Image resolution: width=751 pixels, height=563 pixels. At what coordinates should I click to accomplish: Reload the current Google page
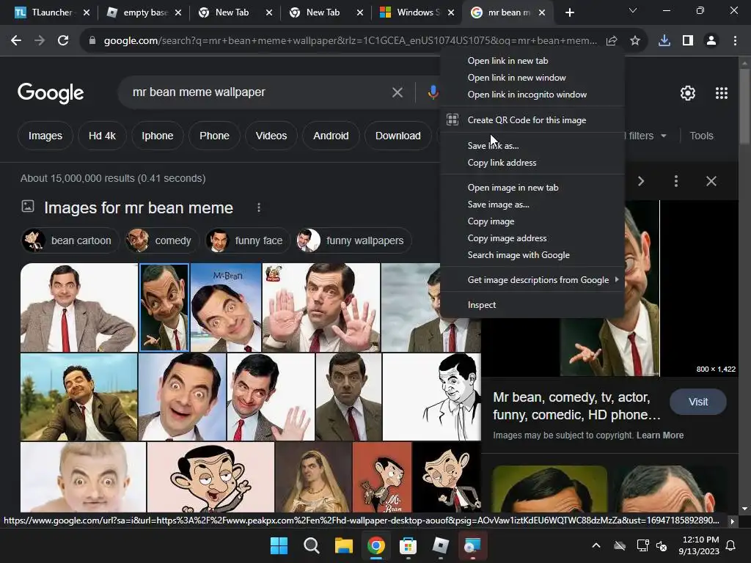point(63,41)
